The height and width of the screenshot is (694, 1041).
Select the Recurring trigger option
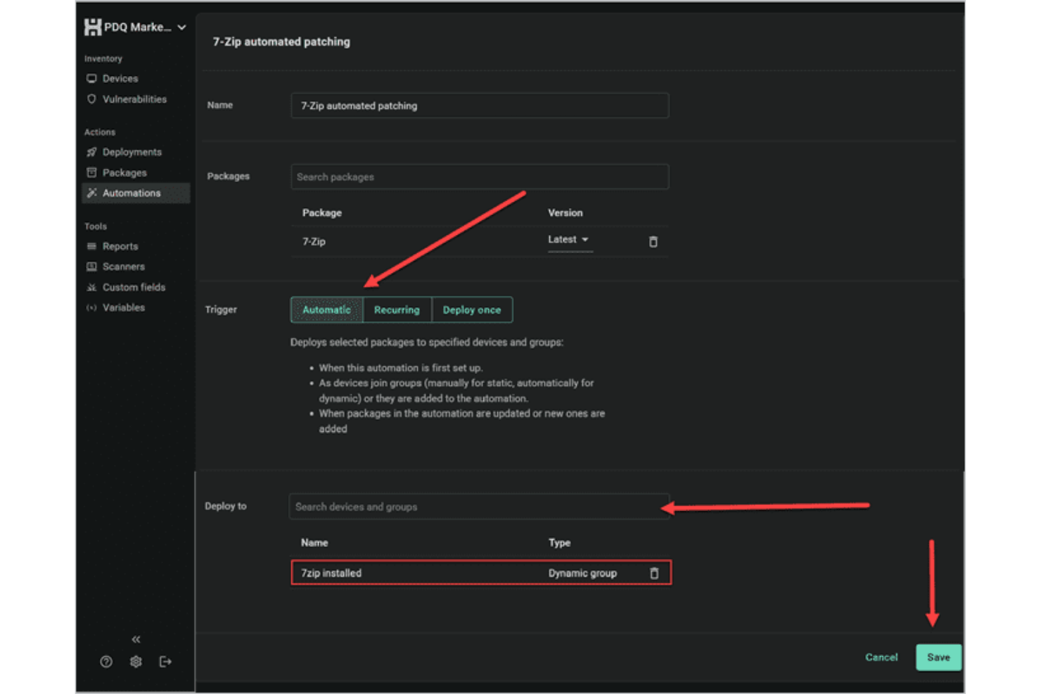397,310
